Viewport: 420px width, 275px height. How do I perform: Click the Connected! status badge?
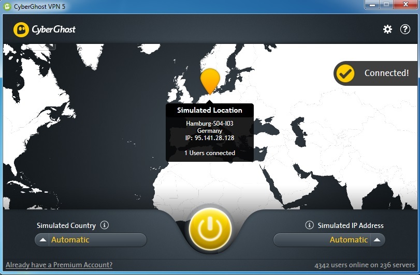tap(376, 73)
